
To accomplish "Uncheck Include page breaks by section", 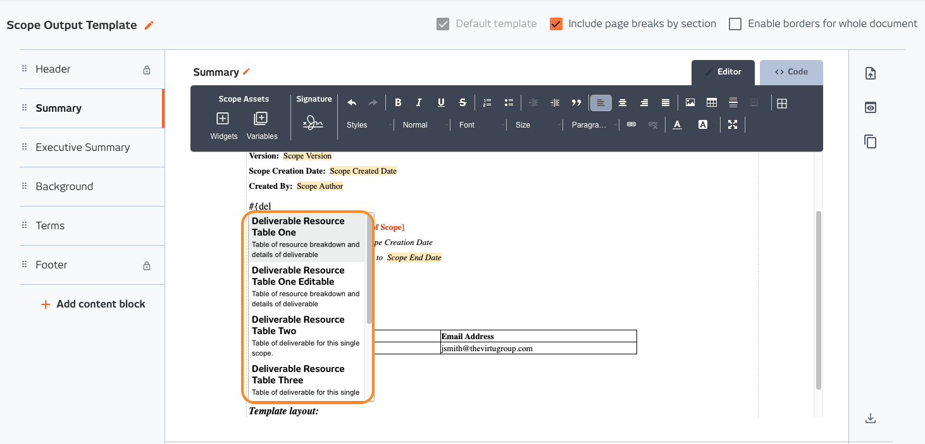I will (x=556, y=24).
